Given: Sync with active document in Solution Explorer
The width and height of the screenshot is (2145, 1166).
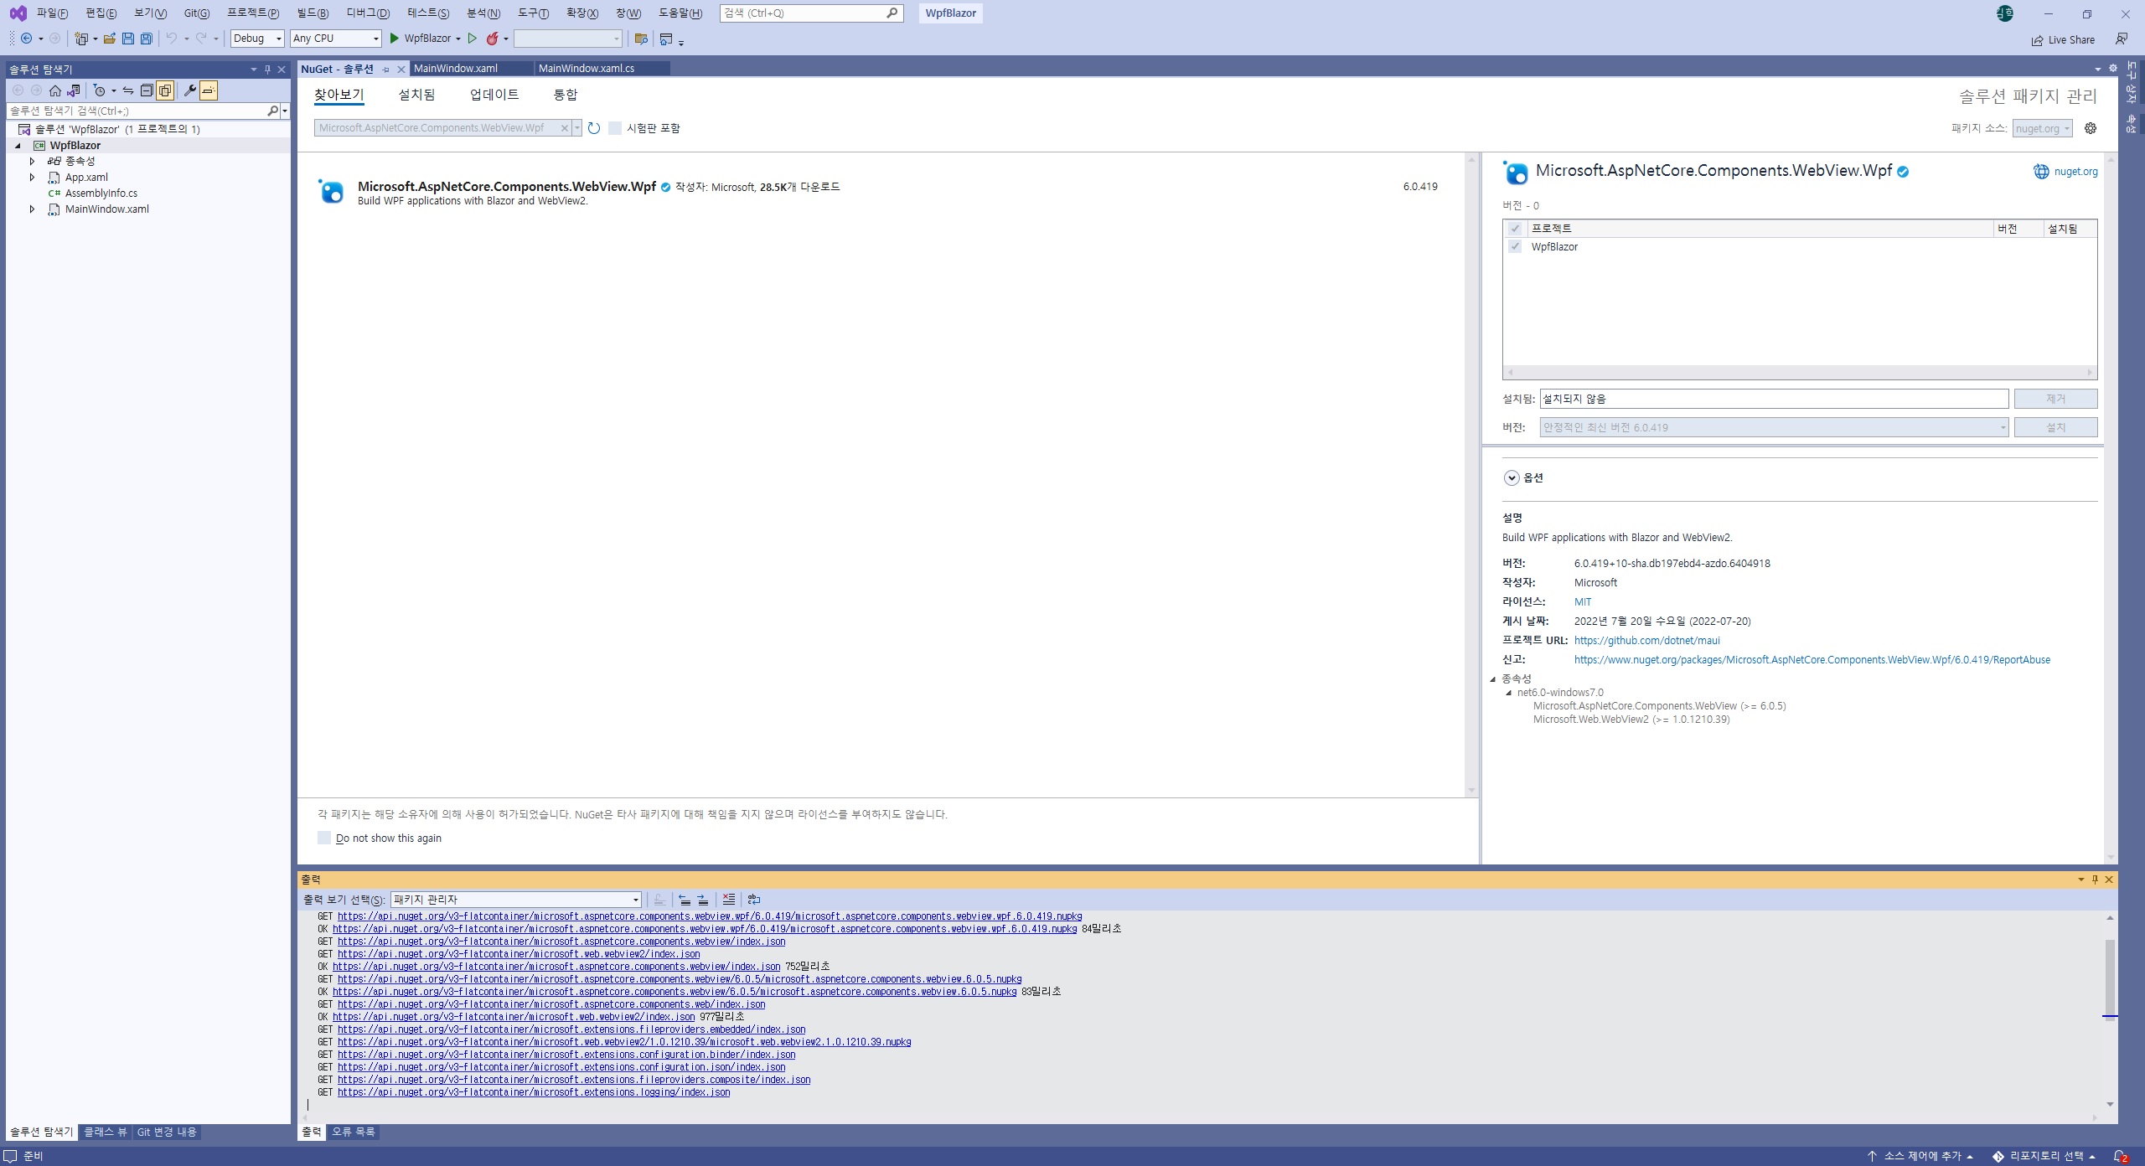Looking at the screenshot, I should pos(128,90).
